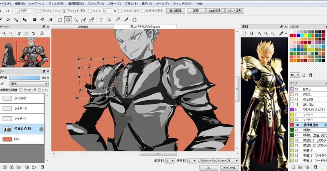
Task: Enable the グリッドにスナップ checkbox
Action: coord(39,11)
